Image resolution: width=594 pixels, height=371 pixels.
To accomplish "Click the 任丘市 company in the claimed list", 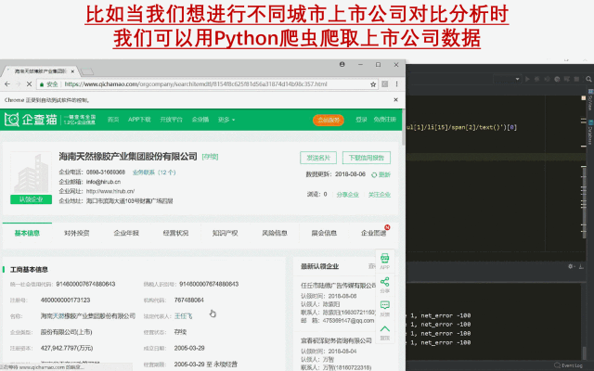I will pyautogui.click(x=338, y=285).
